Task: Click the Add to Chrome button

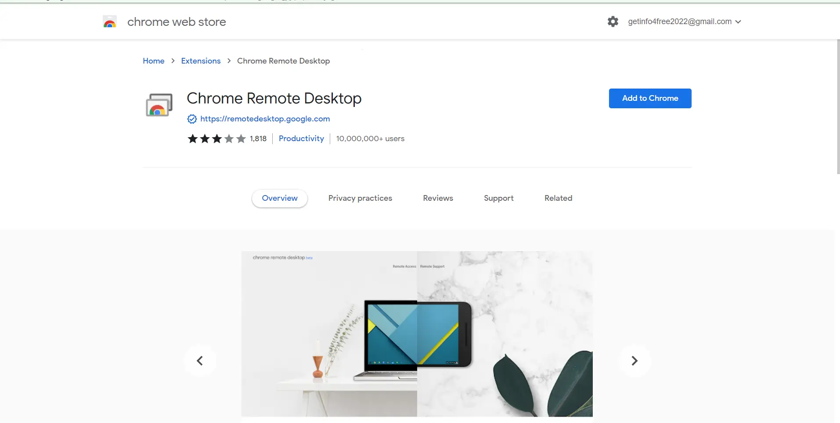Action: click(650, 98)
